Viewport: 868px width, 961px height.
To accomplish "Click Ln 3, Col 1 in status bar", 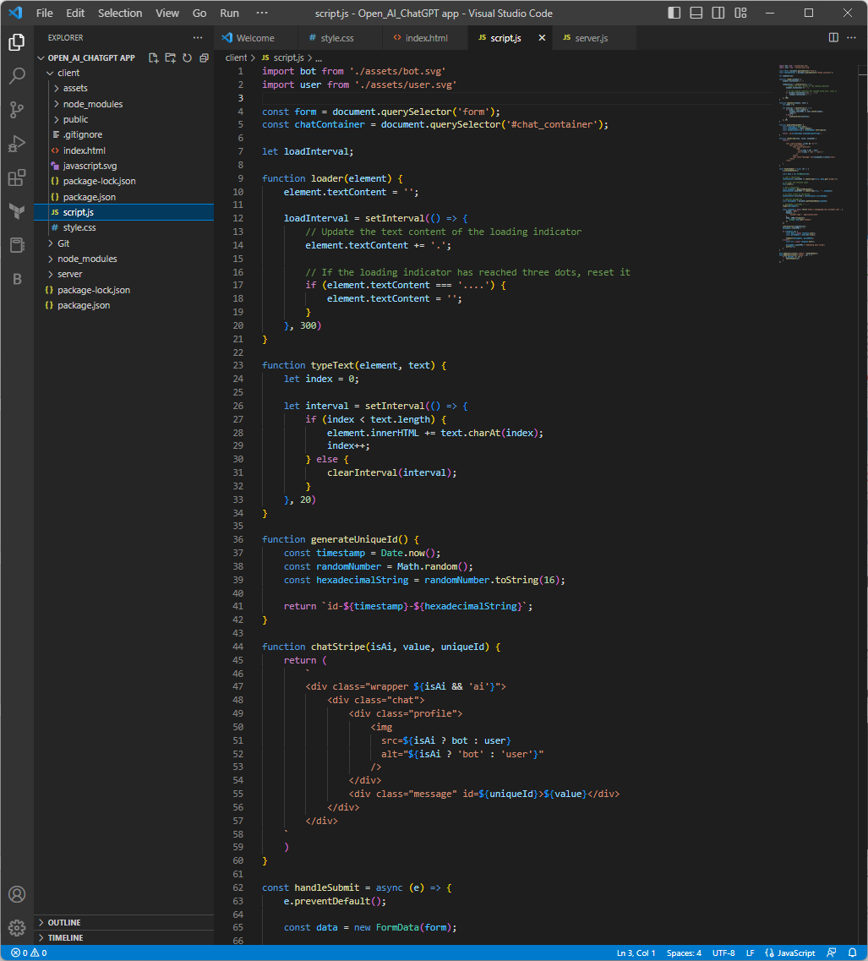I will tap(636, 953).
